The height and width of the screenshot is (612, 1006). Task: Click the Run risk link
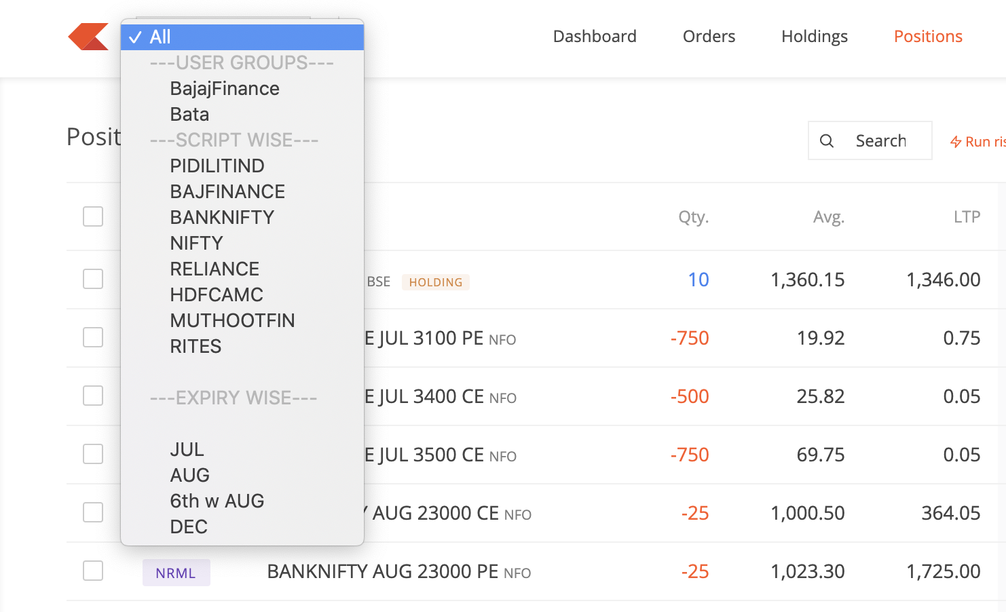(978, 142)
